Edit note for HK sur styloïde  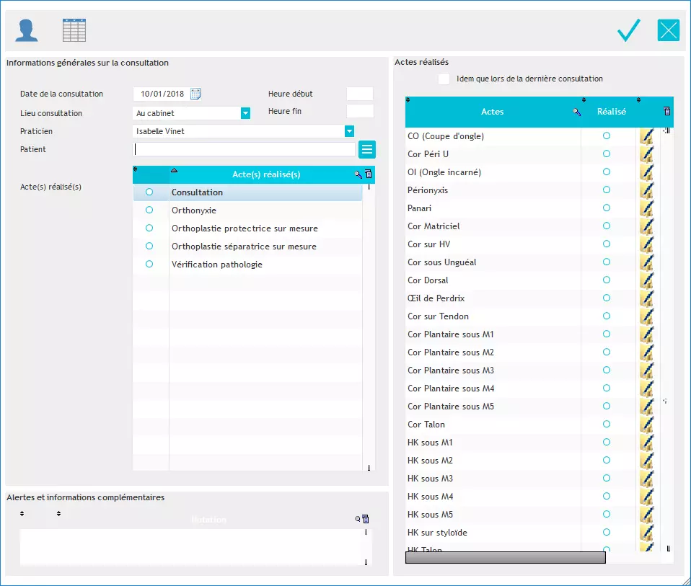tap(646, 533)
